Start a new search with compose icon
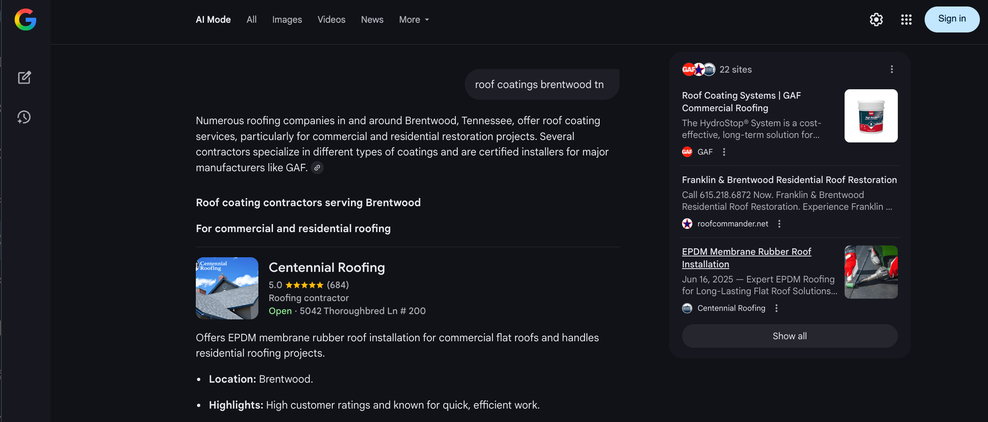The height and width of the screenshot is (422, 988). tap(24, 78)
